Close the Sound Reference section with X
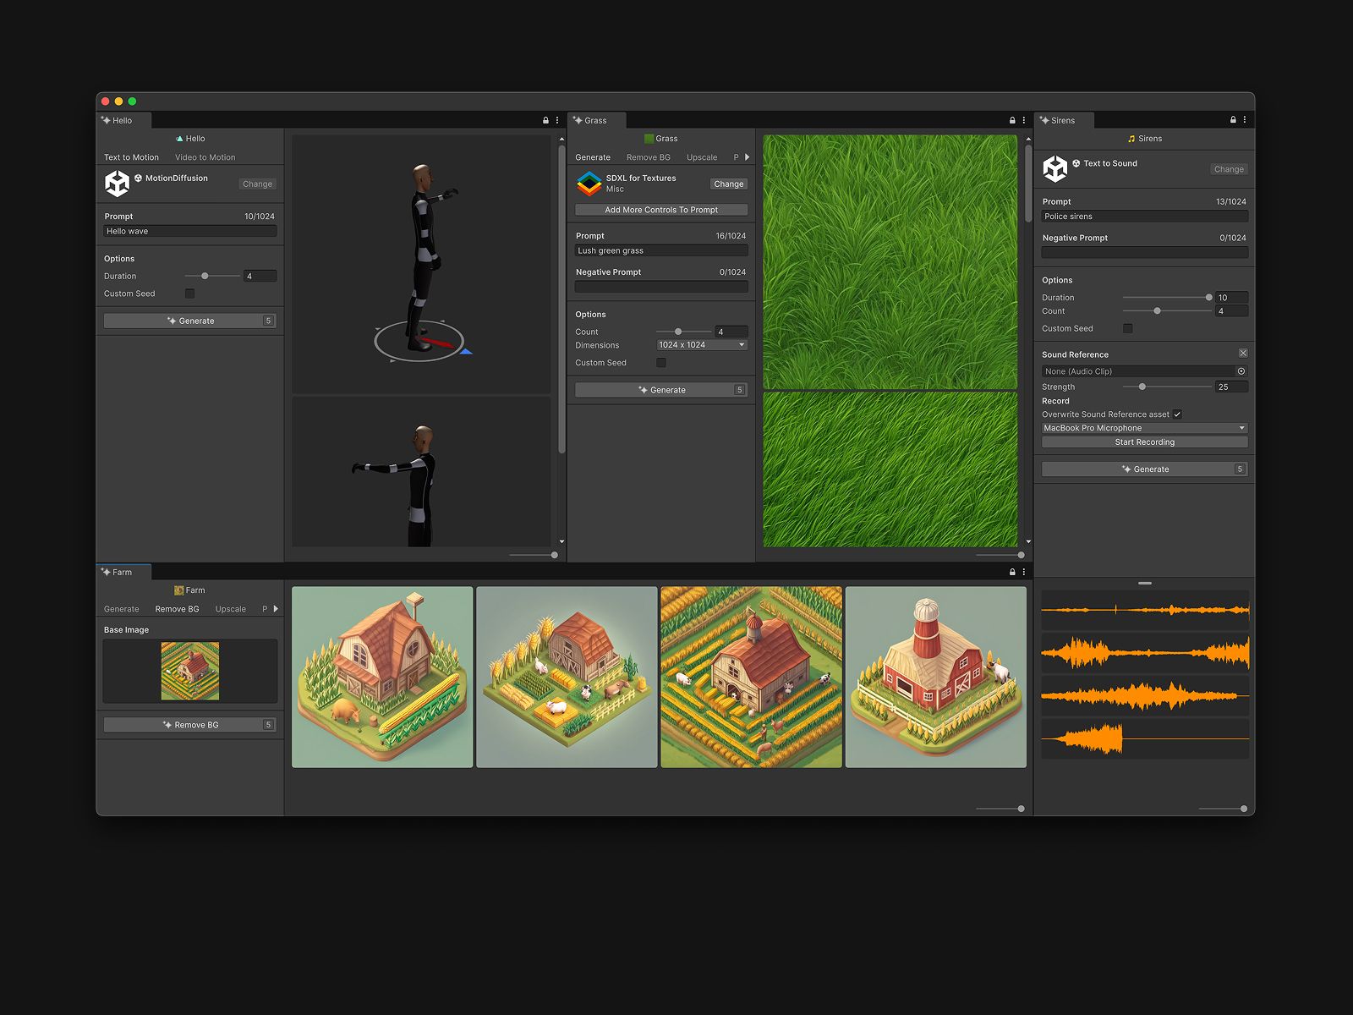The height and width of the screenshot is (1015, 1353). pyautogui.click(x=1242, y=354)
